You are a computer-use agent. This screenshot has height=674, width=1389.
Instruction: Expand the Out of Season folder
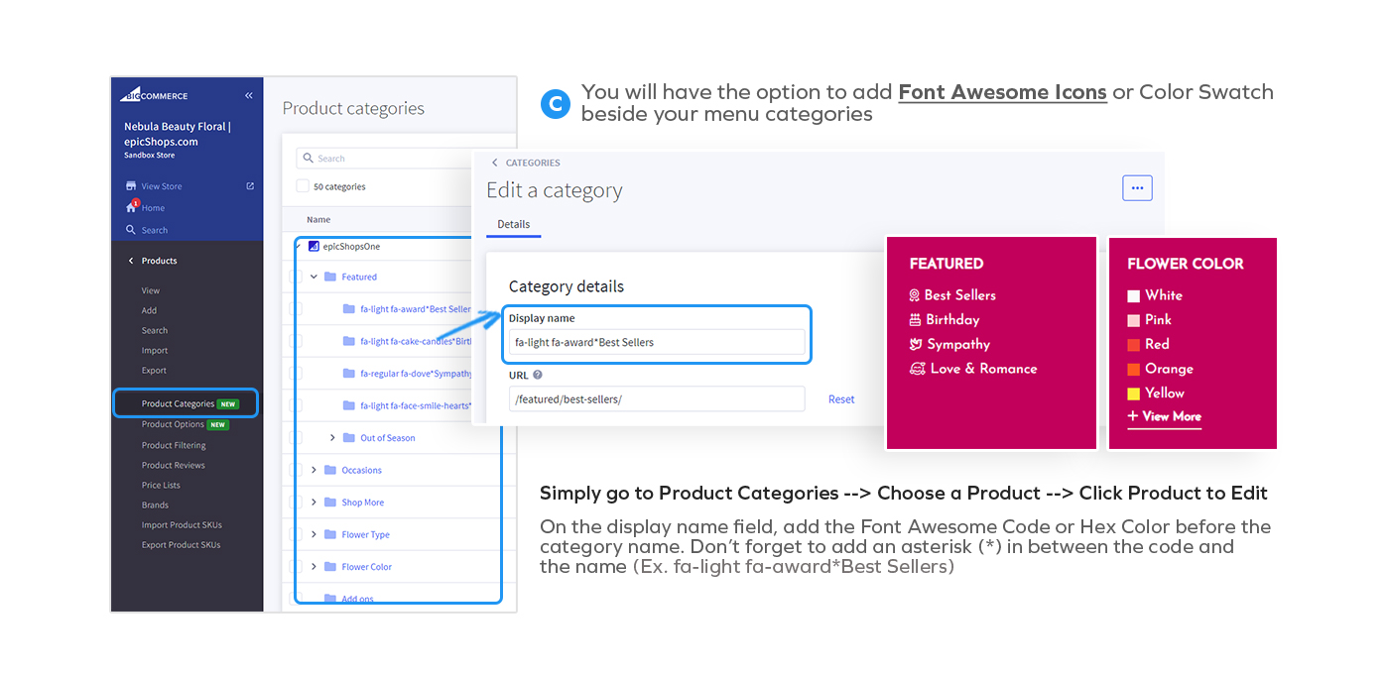pyautogui.click(x=332, y=438)
